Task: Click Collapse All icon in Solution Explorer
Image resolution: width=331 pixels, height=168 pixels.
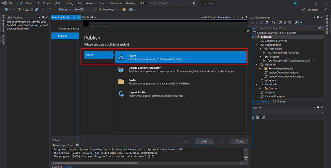Action: pyautogui.click(x=285, y=23)
